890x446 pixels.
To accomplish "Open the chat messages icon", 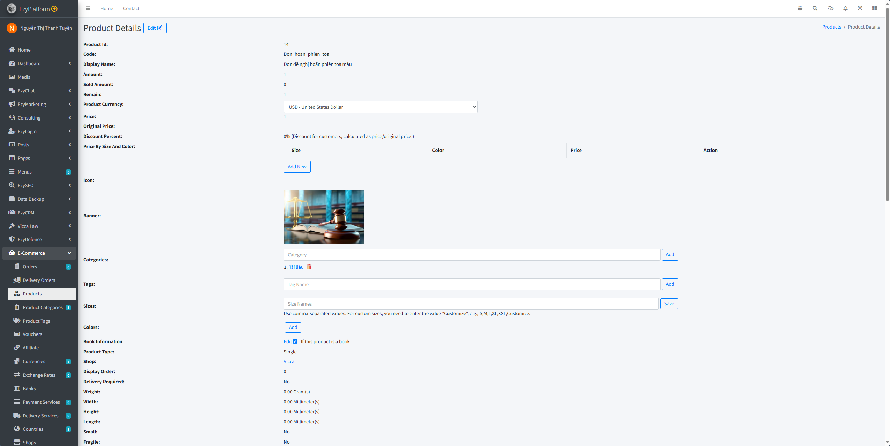I will (x=830, y=8).
